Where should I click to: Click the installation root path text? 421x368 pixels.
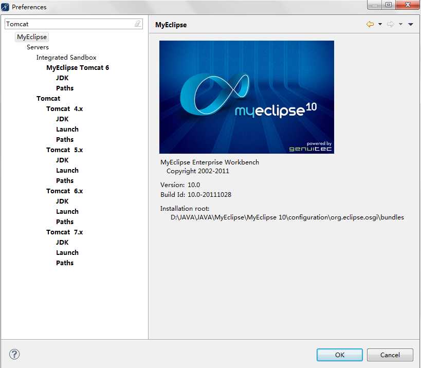coord(287,217)
